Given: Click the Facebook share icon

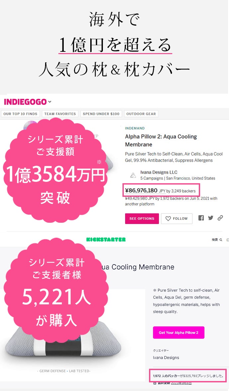Looking at the screenshot, I should (201, 218).
